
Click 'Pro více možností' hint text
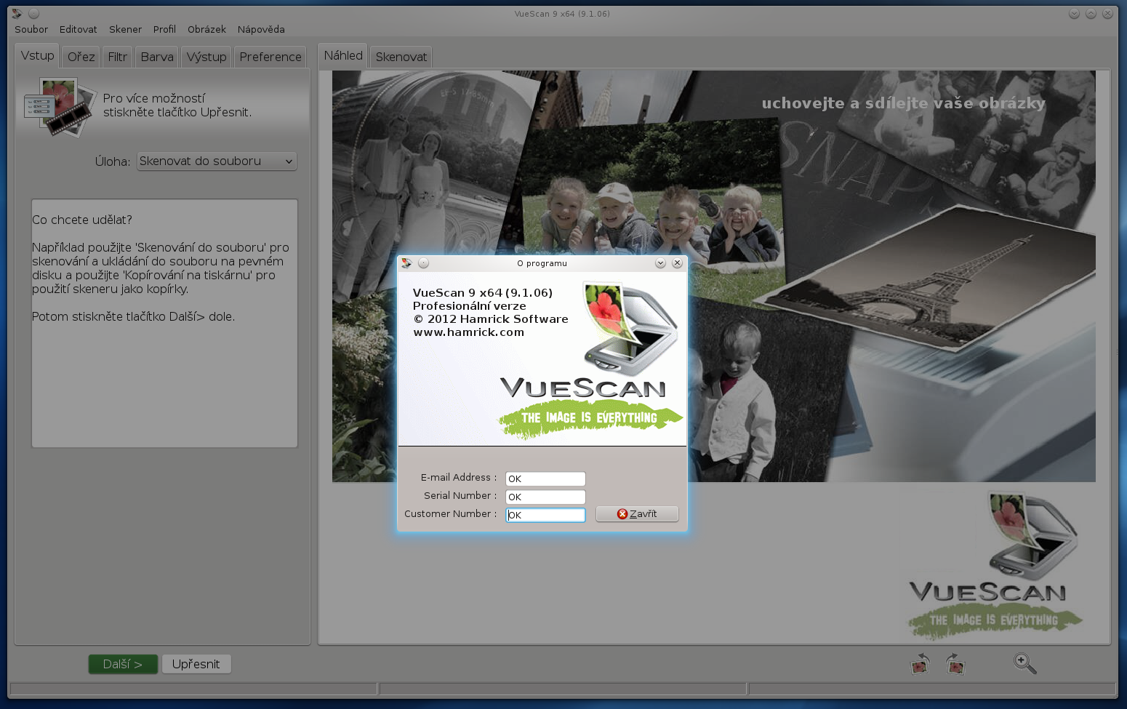[154, 98]
